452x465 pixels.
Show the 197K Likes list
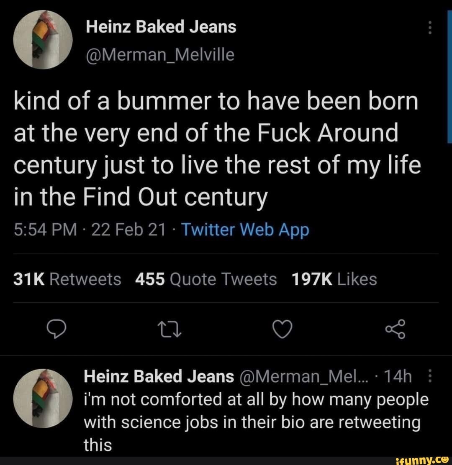[333, 279]
